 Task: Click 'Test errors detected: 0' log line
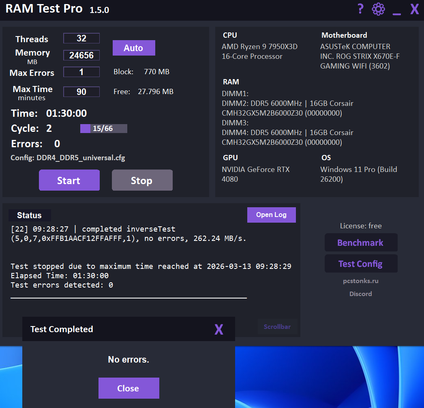click(62, 285)
